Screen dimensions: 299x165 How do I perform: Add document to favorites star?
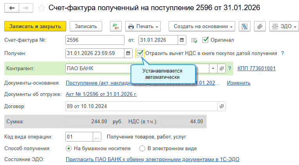tap(41, 8)
